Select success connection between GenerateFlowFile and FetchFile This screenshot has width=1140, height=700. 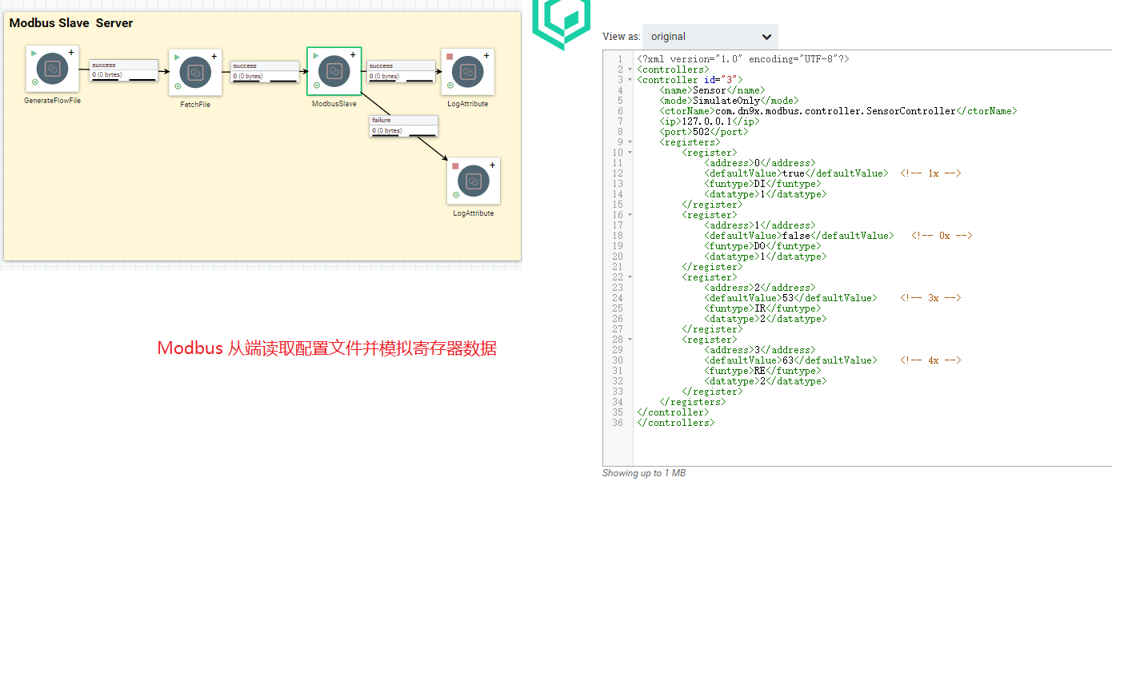click(x=123, y=70)
